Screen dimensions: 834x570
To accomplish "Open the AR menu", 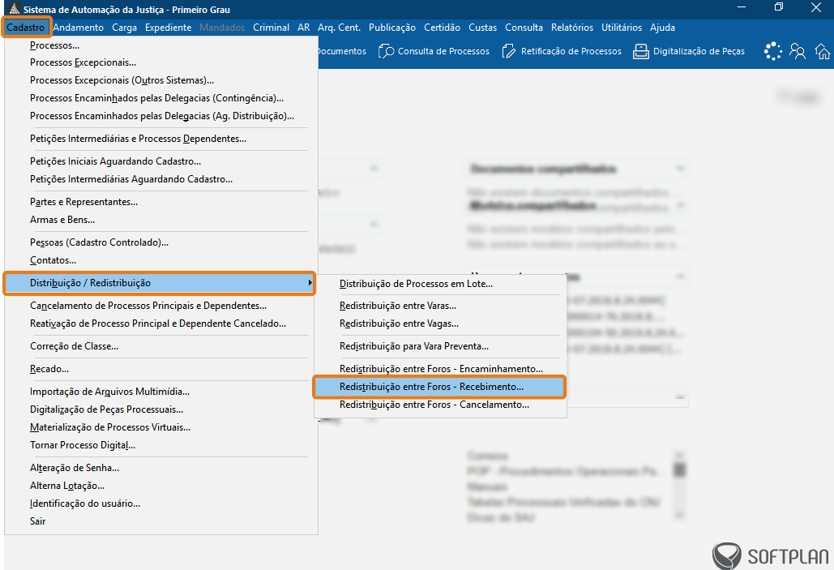I will tap(304, 27).
